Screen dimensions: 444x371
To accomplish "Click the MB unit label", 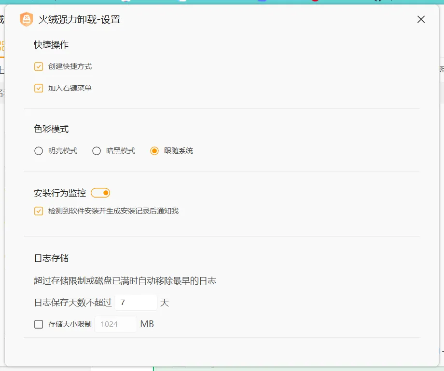I will [x=147, y=324].
